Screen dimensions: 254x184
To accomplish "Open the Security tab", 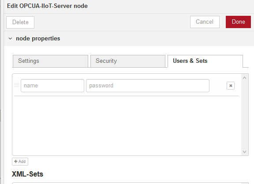I will tap(128, 61).
